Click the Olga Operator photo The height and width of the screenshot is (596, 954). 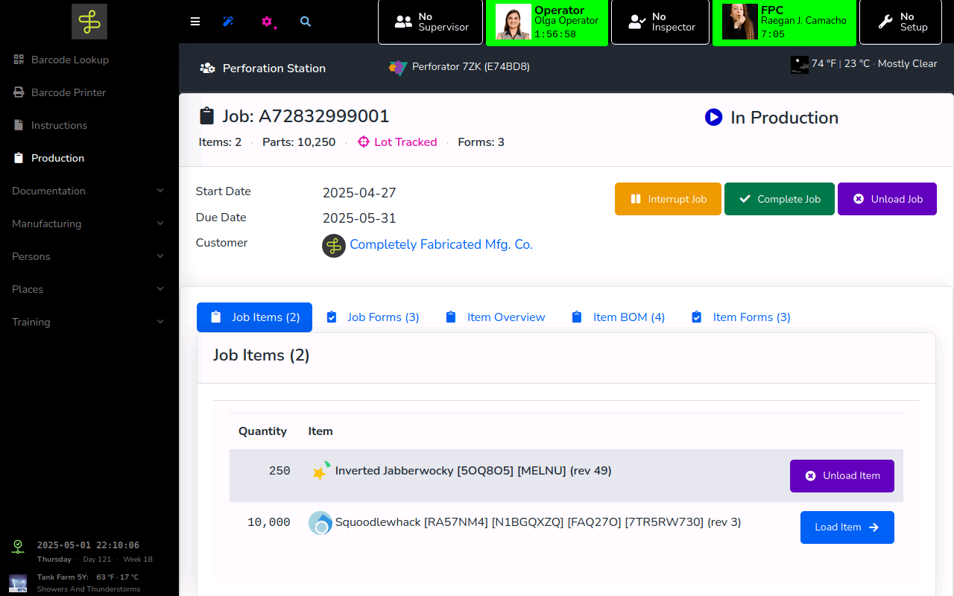[x=513, y=22]
